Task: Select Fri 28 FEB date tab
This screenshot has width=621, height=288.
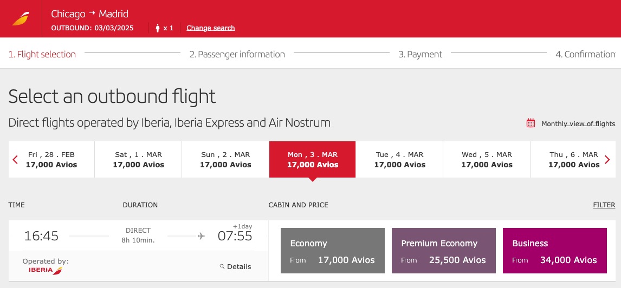Action: (x=51, y=160)
